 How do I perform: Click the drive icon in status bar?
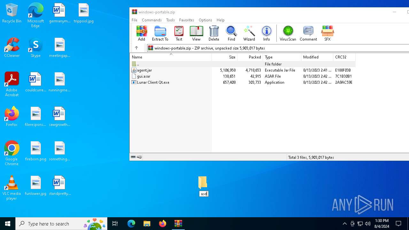[x=133, y=157]
